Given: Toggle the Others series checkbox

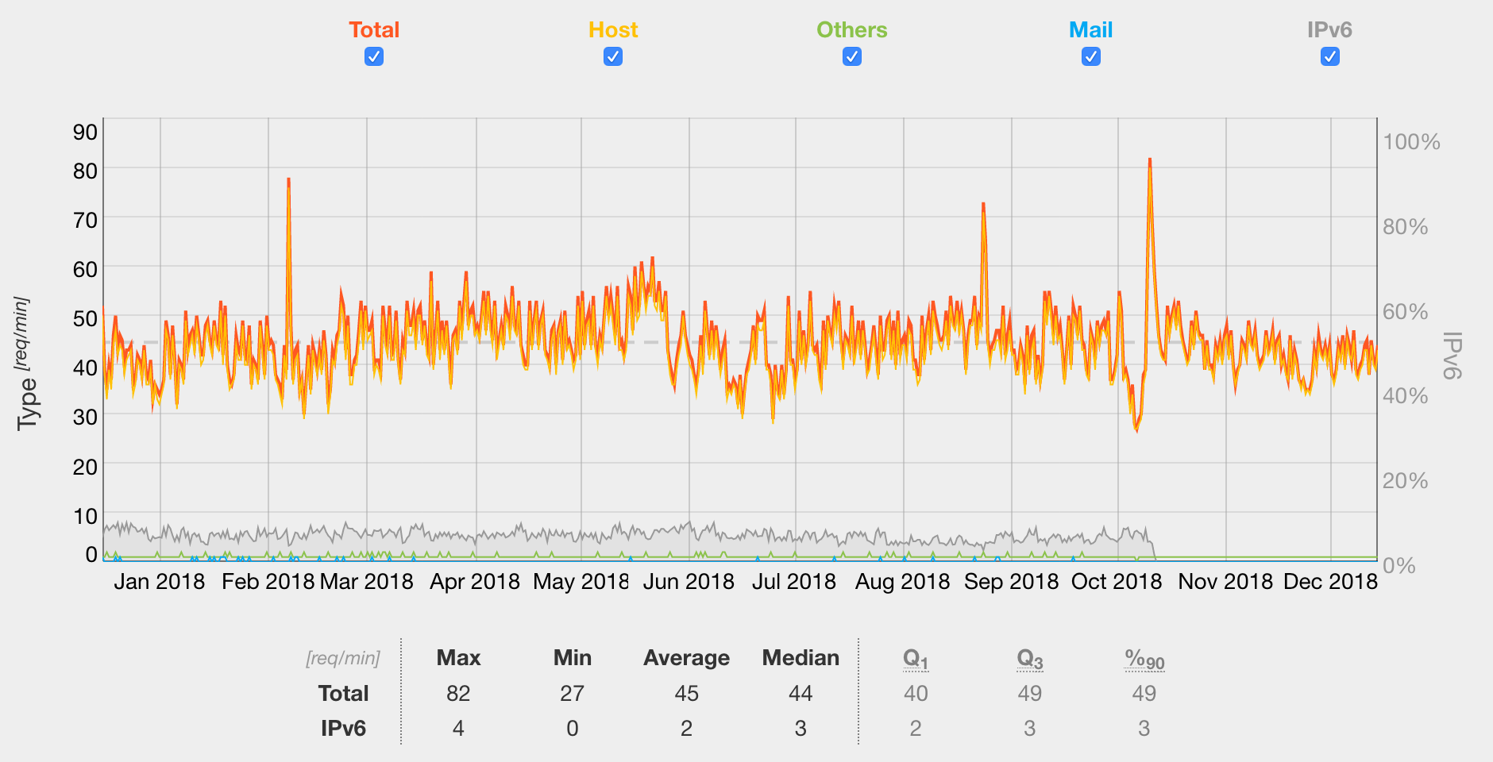Looking at the screenshot, I should [x=852, y=56].
